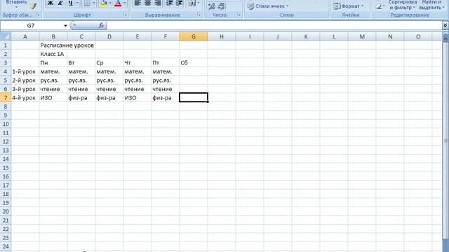
Task: Select column B header
Action: tap(53, 36)
